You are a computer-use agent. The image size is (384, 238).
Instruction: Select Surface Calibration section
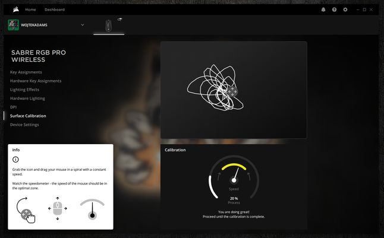click(x=28, y=116)
